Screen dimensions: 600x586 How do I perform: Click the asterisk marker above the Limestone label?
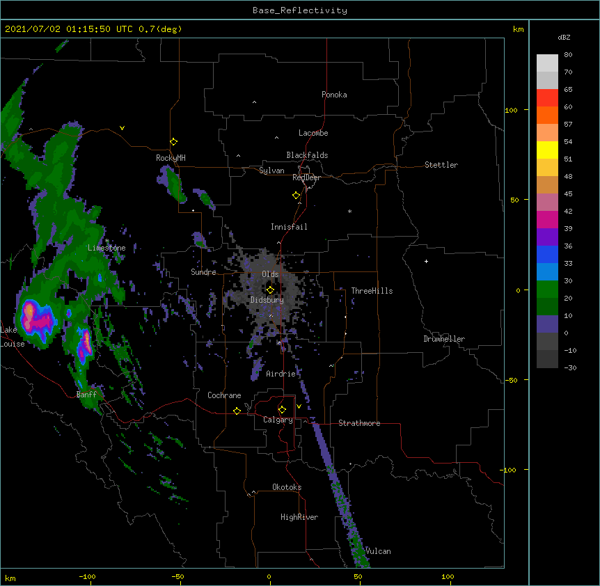pyautogui.click(x=107, y=241)
